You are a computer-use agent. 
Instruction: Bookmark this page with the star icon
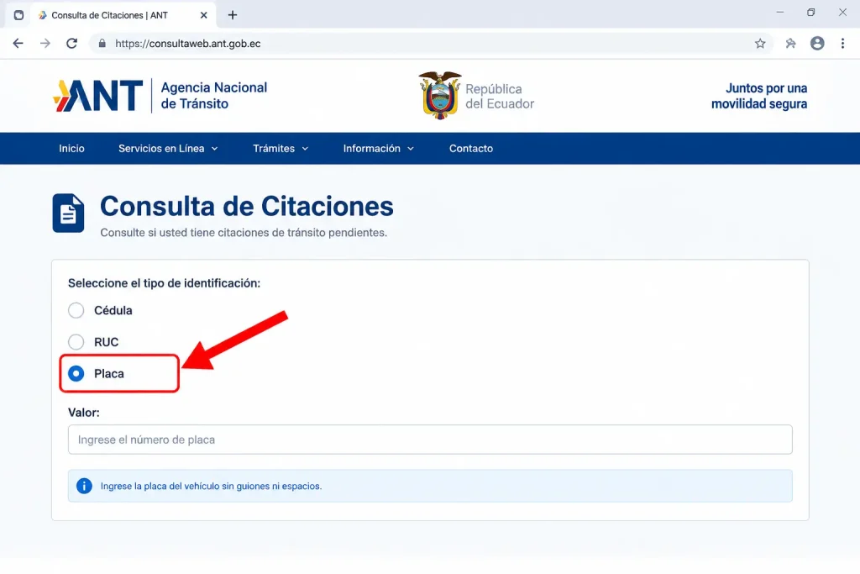click(759, 44)
